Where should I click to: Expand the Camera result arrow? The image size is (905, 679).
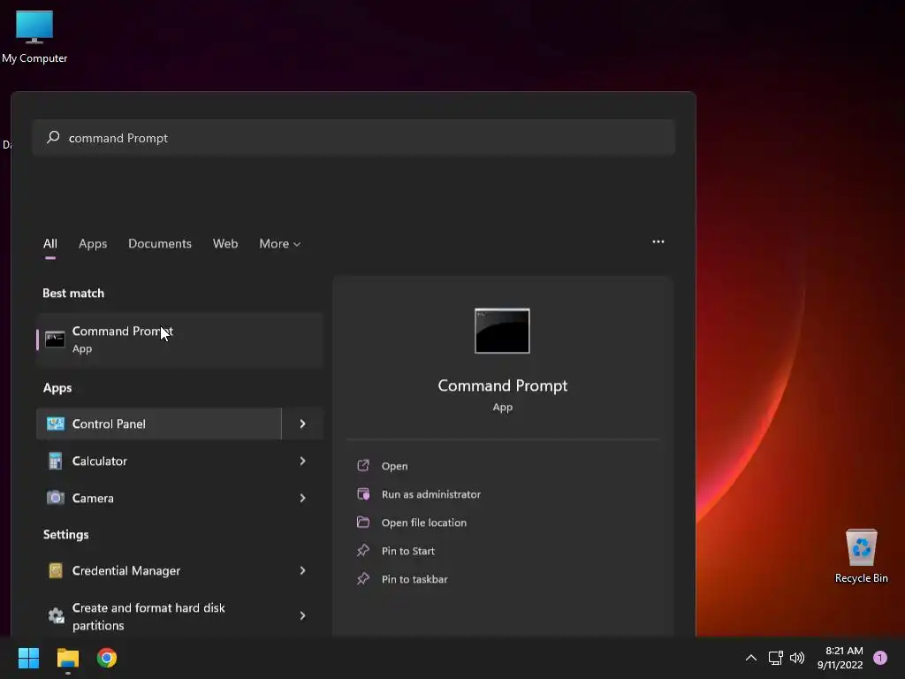click(302, 498)
